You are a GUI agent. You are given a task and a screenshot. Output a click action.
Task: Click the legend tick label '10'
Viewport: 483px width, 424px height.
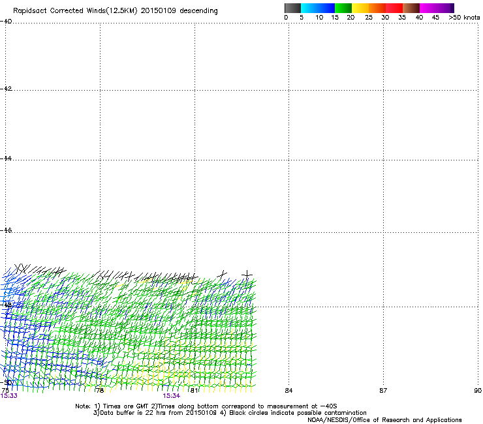click(319, 18)
